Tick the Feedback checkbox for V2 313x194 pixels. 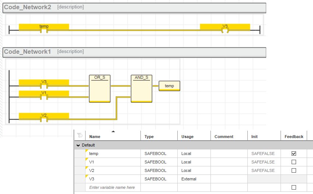(293, 170)
